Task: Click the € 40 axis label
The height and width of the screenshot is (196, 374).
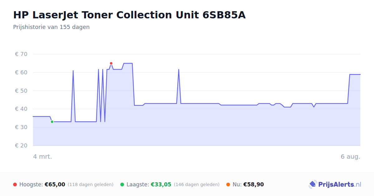Action: pyautogui.click(x=21, y=109)
